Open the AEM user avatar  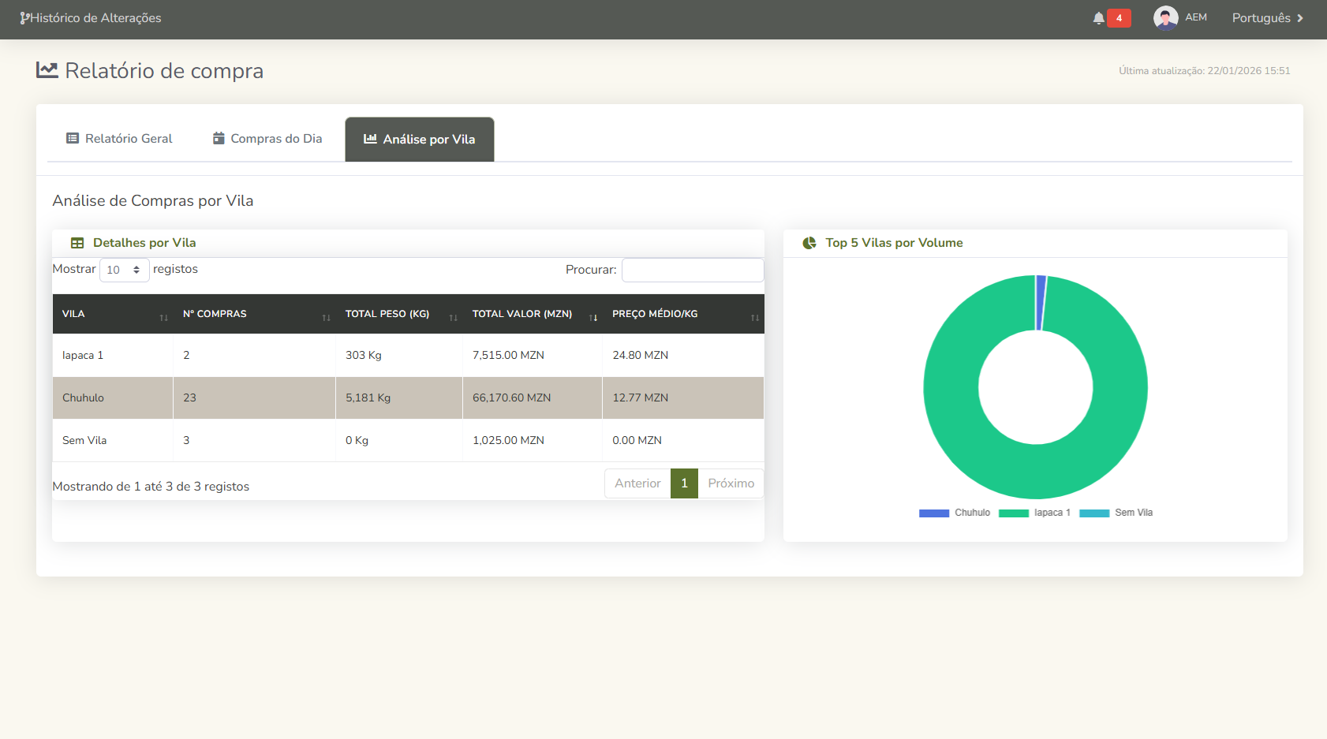1165,17
